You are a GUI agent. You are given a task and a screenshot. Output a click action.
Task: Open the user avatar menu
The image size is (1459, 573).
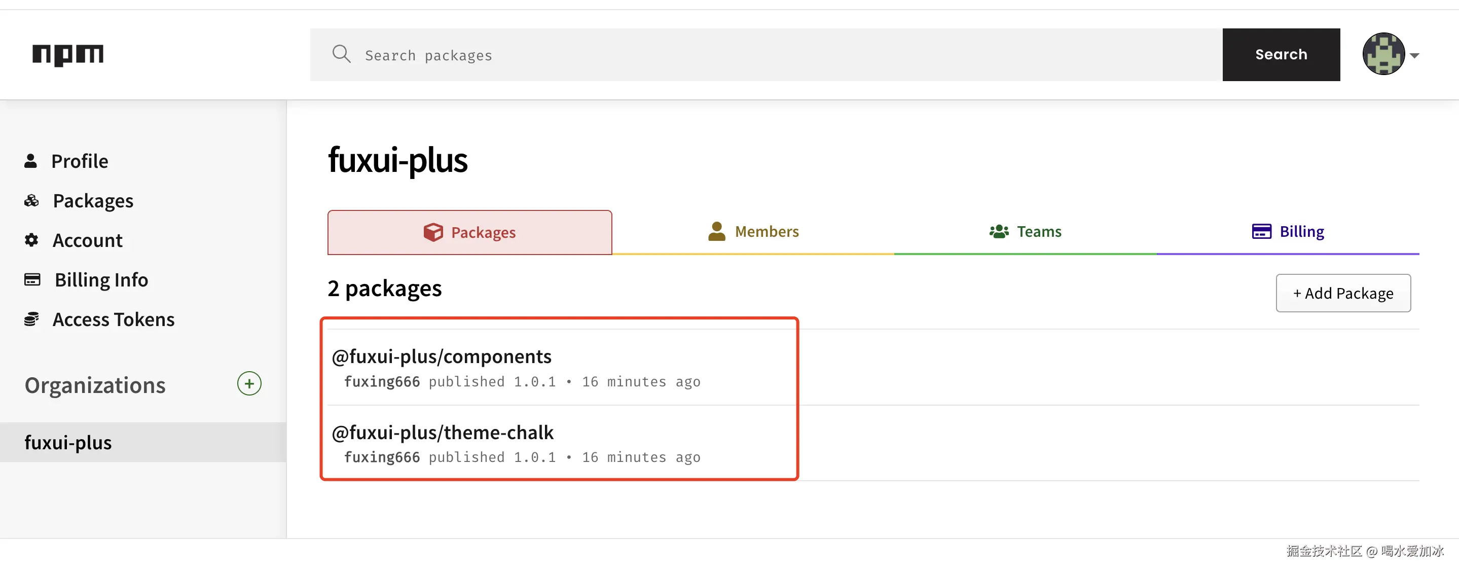pos(1383,54)
